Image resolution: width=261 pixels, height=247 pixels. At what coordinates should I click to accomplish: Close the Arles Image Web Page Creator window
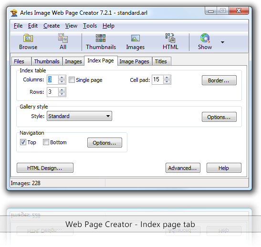pyautogui.click(x=239, y=11)
